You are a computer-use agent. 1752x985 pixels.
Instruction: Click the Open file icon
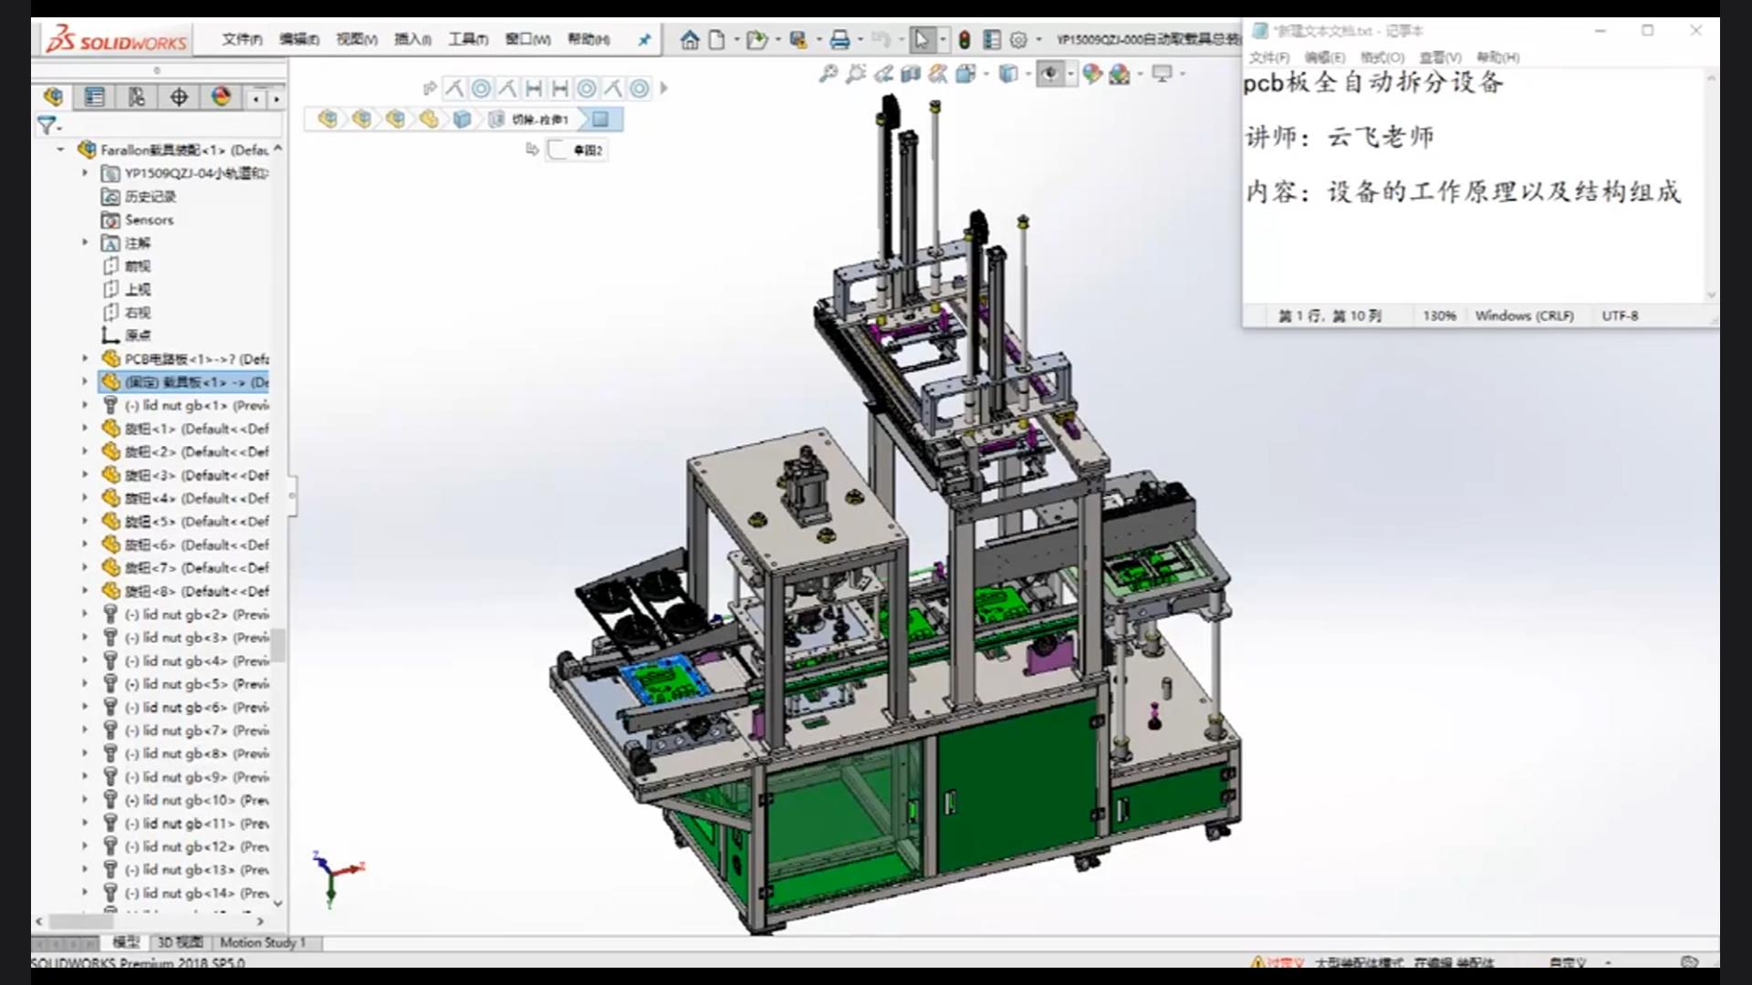[756, 39]
